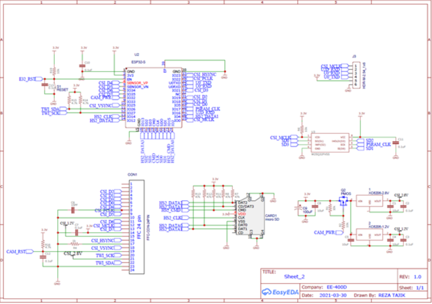
Task: Click the TWI_SDA label near ESP32 IO26
Action: pos(50,109)
